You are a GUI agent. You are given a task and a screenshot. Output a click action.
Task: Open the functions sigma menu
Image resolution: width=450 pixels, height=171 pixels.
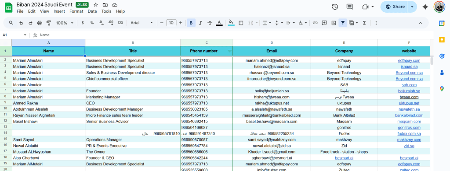tap(364, 23)
